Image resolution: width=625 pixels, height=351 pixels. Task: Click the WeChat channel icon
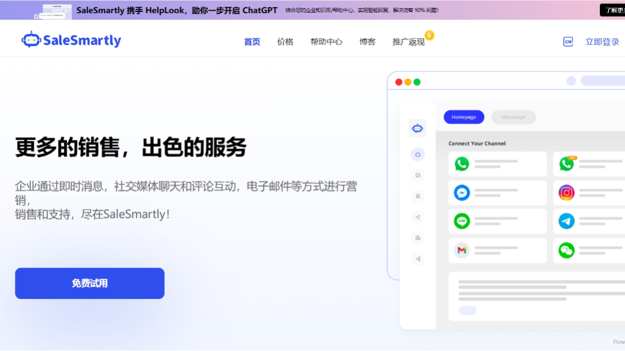[x=566, y=250]
